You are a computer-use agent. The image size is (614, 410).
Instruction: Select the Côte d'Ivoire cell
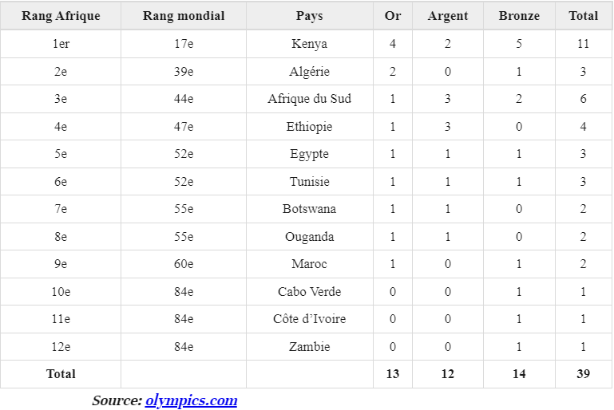point(309,319)
